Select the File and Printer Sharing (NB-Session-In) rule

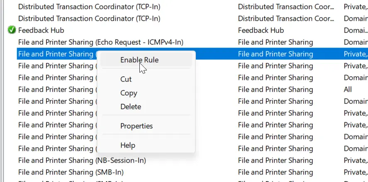[82, 160]
